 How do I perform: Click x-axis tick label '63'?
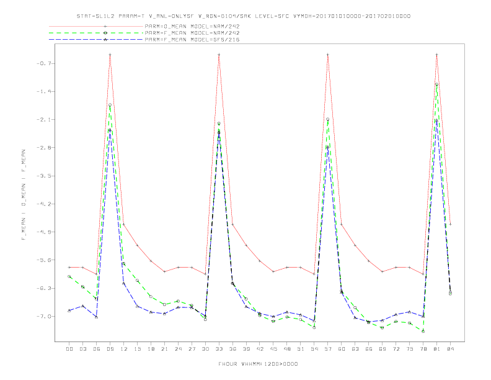[355, 349]
